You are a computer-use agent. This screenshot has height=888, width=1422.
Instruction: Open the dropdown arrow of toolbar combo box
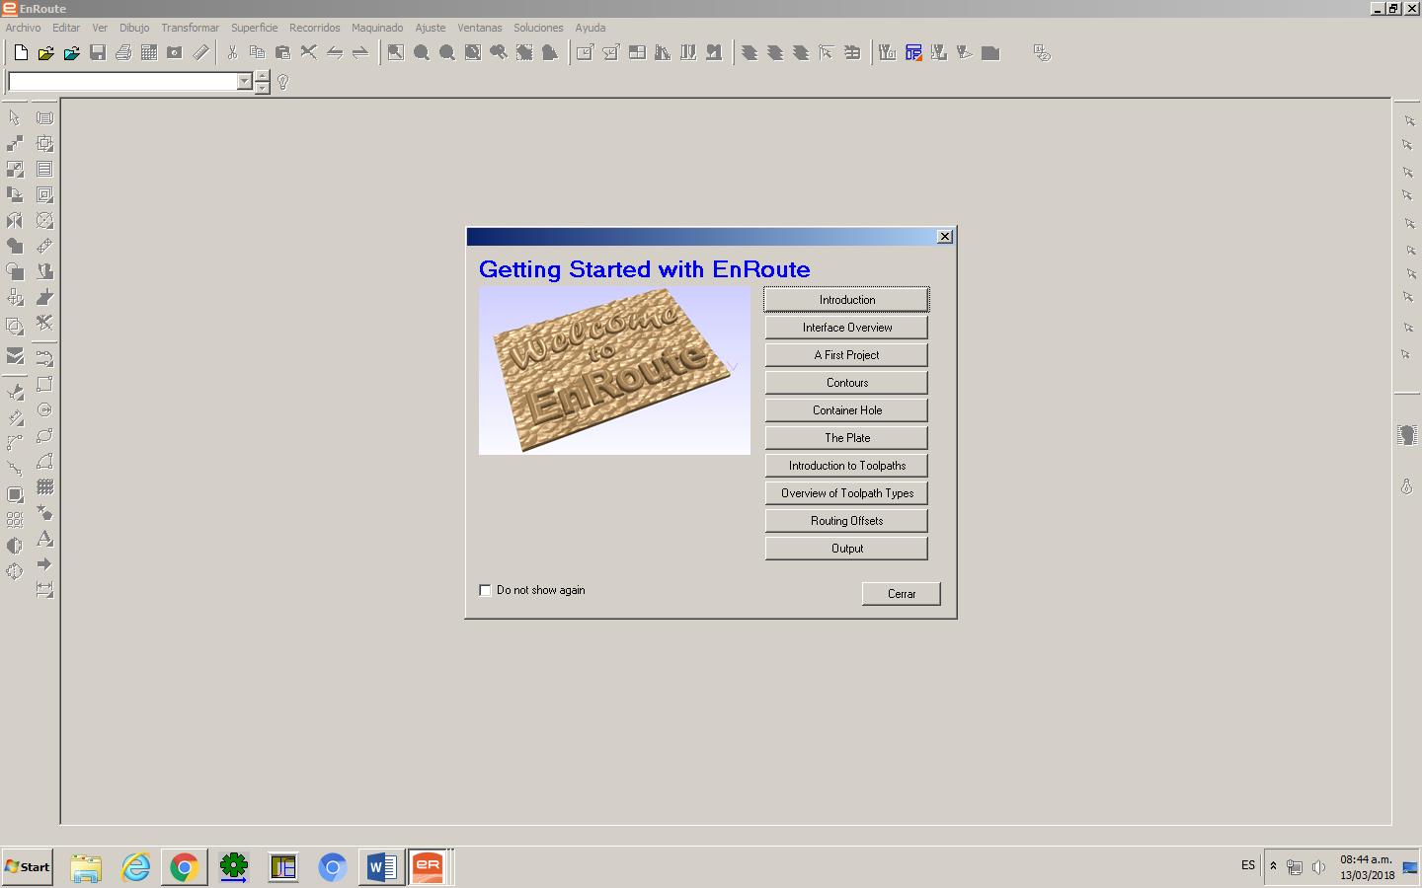coord(245,82)
